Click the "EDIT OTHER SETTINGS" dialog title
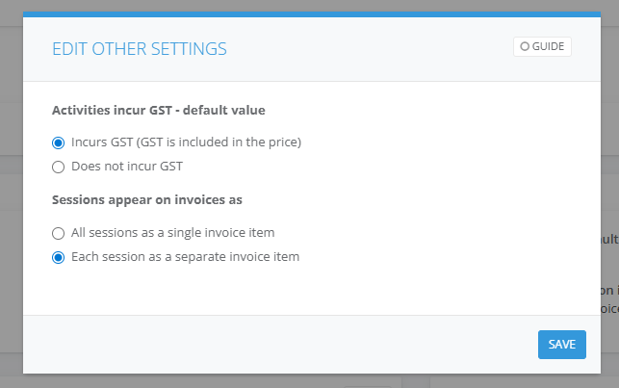The width and height of the screenshot is (619, 388). coord(140,48)
